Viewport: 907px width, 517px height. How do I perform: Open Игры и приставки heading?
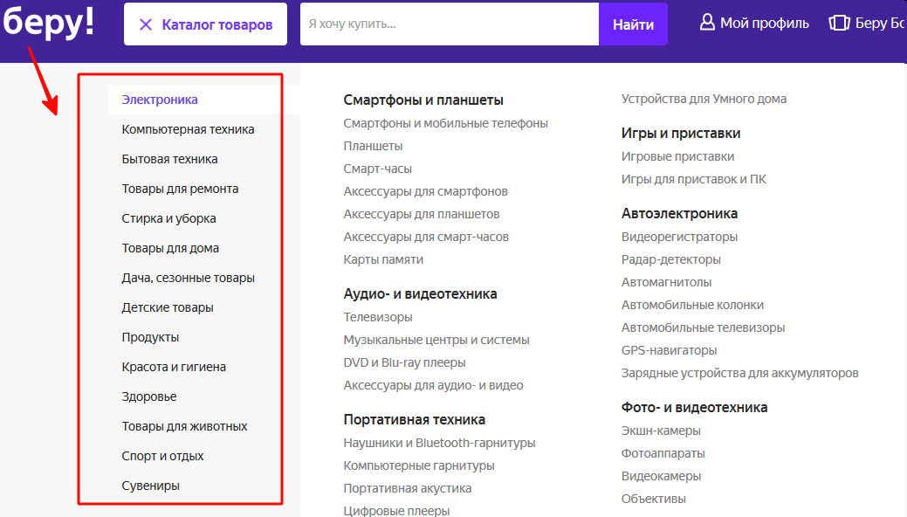pyautogui.click(x=681, y=133)
